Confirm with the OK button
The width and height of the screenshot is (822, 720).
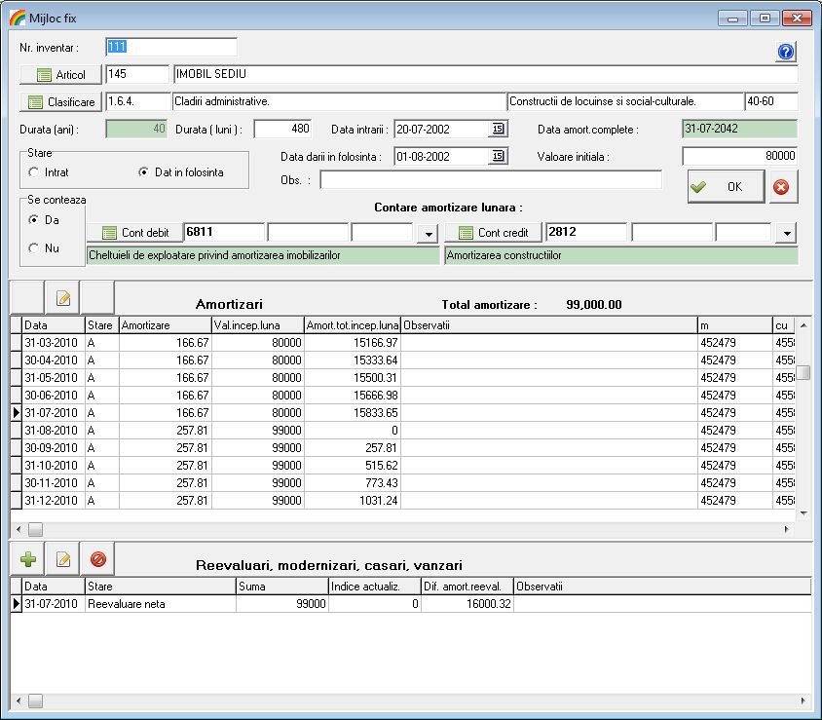click(x=725, y=186)
